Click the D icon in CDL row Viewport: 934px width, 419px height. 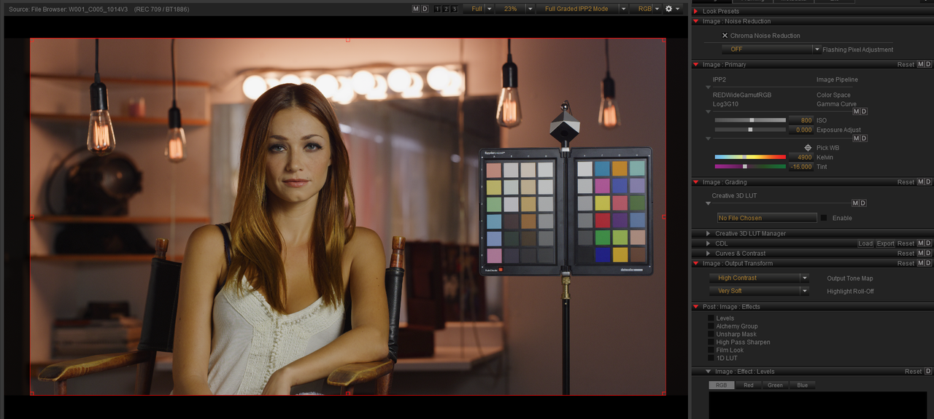(x=929, y=243)
